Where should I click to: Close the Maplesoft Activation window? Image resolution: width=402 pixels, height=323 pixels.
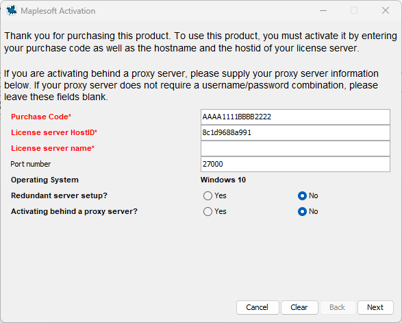click(x=386, y=10)
